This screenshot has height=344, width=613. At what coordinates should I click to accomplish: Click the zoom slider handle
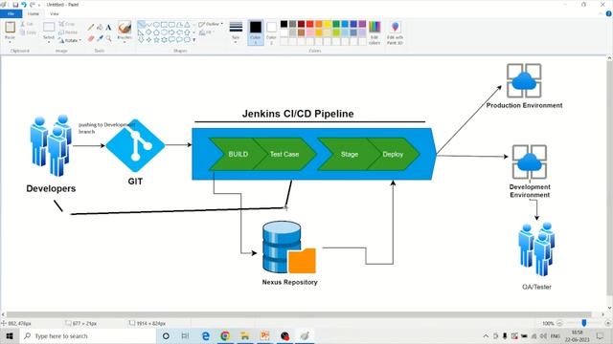583,323
